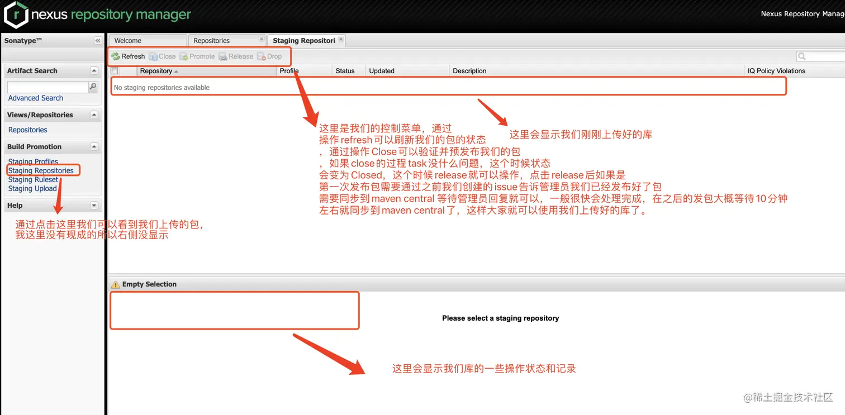Image resolution: width=845 pixels, height=415 pixels.
Task: Click the Nexus Repository Manager header text
Action: [x=803, y=14]
